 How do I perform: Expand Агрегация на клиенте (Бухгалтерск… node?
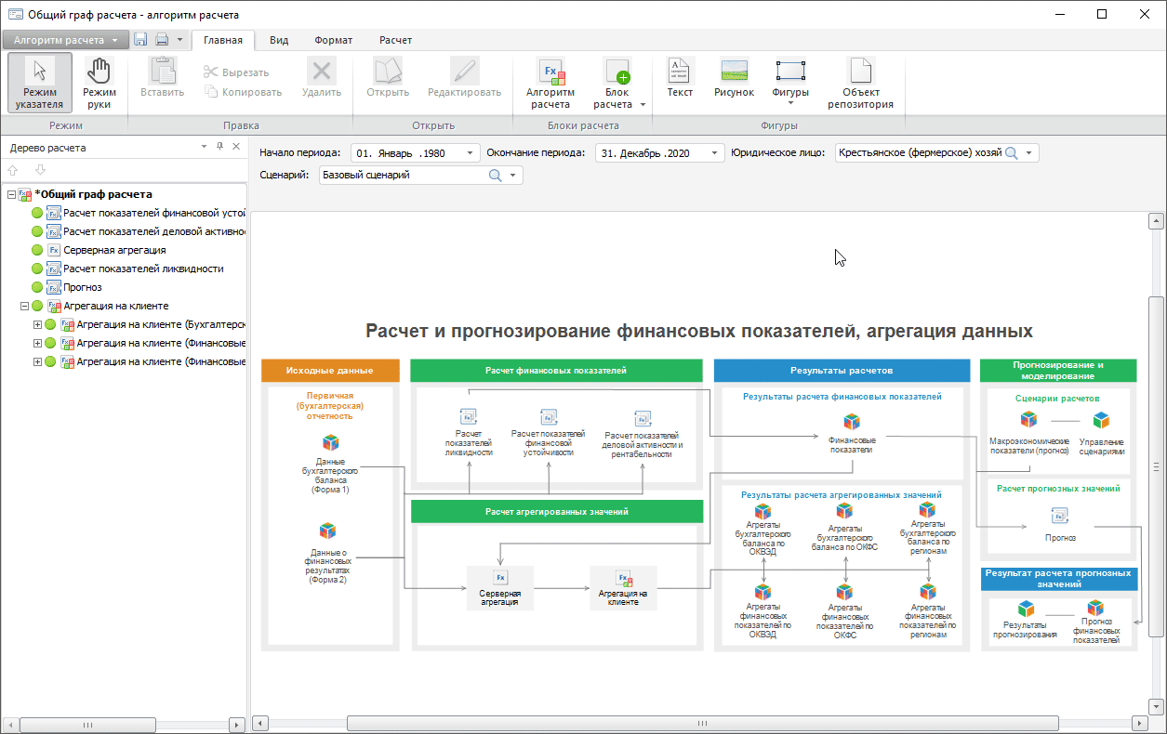coord(37,324)
